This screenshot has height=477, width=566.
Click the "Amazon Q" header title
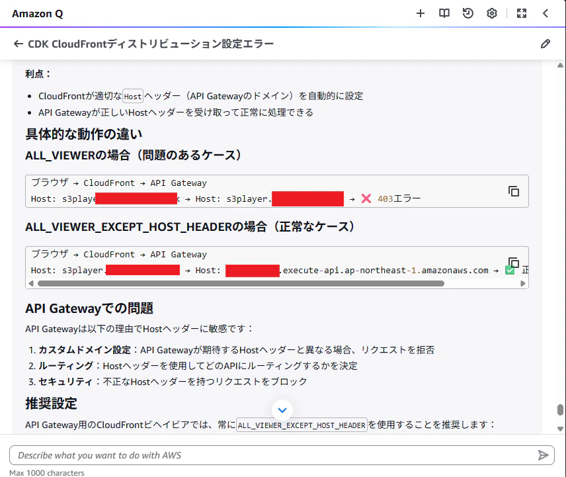[x=38, y=14]
